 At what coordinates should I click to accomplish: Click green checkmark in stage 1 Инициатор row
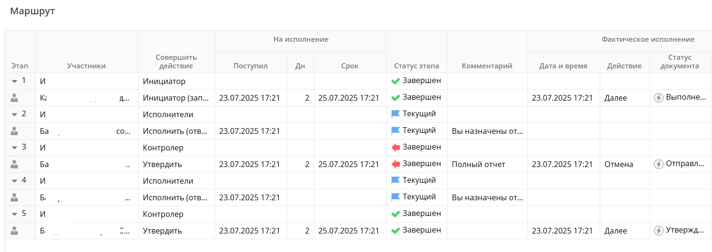[x=395, y=81]
